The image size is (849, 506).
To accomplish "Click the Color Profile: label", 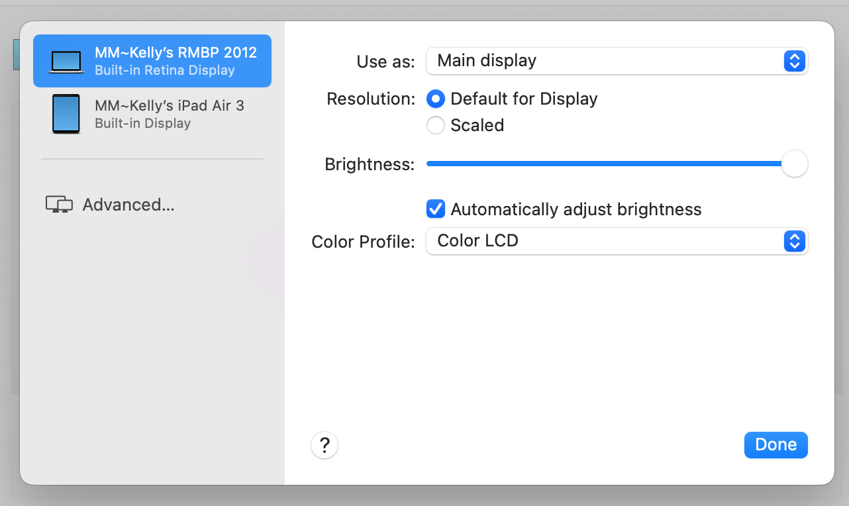I will [x=363, y=242].
